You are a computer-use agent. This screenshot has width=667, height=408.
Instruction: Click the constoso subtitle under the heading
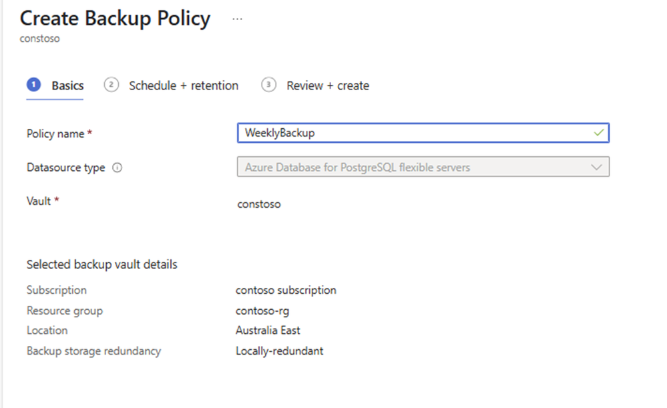coord(39,38)
